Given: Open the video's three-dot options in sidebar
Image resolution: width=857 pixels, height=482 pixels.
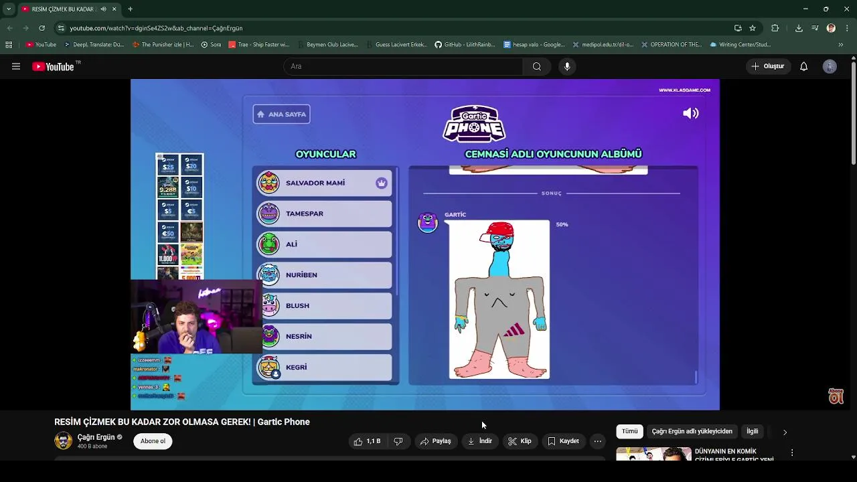Looking at the screenshot, I should [792, 453].
